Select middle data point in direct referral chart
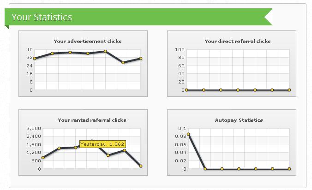This screenshot has width=312, height=190. pyautogui.click(x=238, y=90)
